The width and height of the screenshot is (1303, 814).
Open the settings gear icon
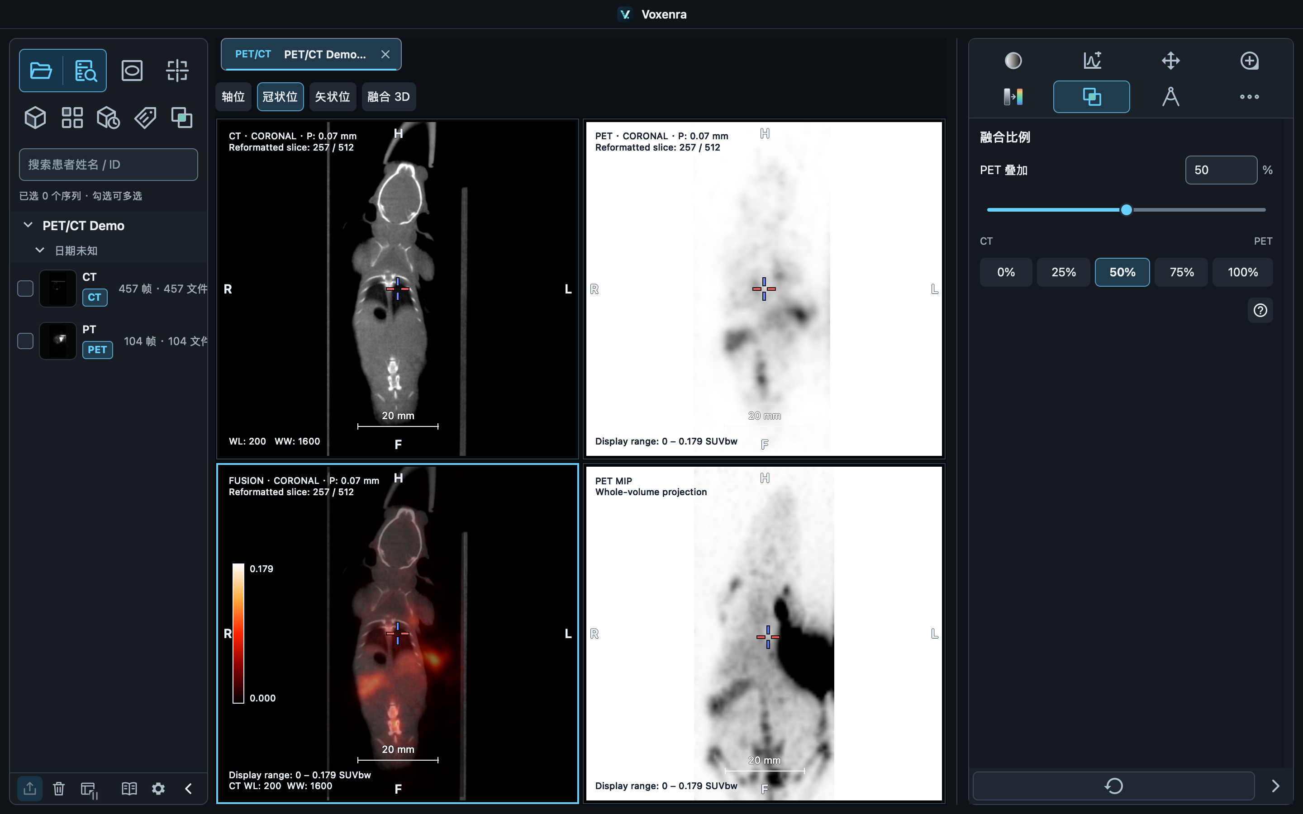click(158, 789)
